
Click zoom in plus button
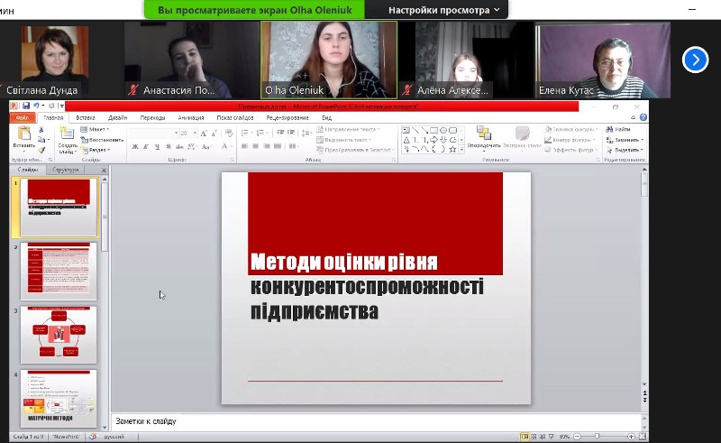[x=631, y=436]
